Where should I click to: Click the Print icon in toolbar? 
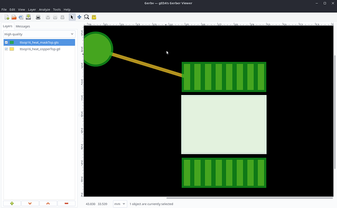click(38, 17)
